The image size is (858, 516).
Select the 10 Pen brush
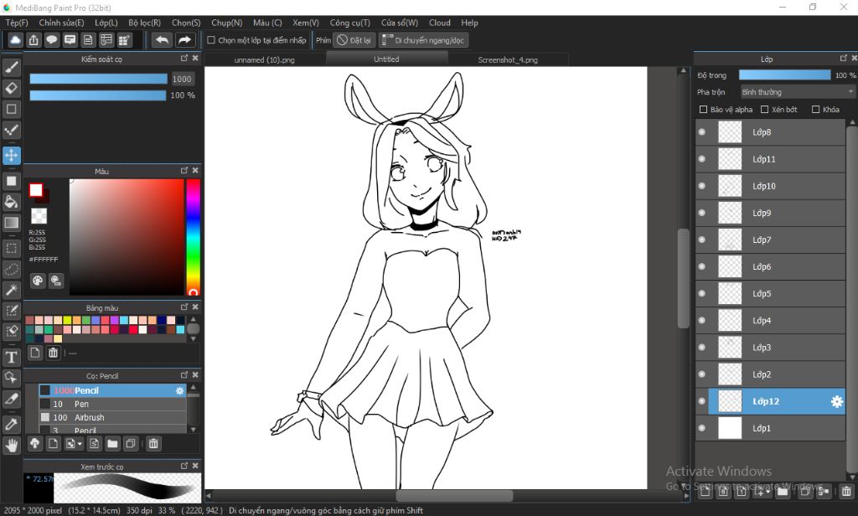(x=112, y=404)
